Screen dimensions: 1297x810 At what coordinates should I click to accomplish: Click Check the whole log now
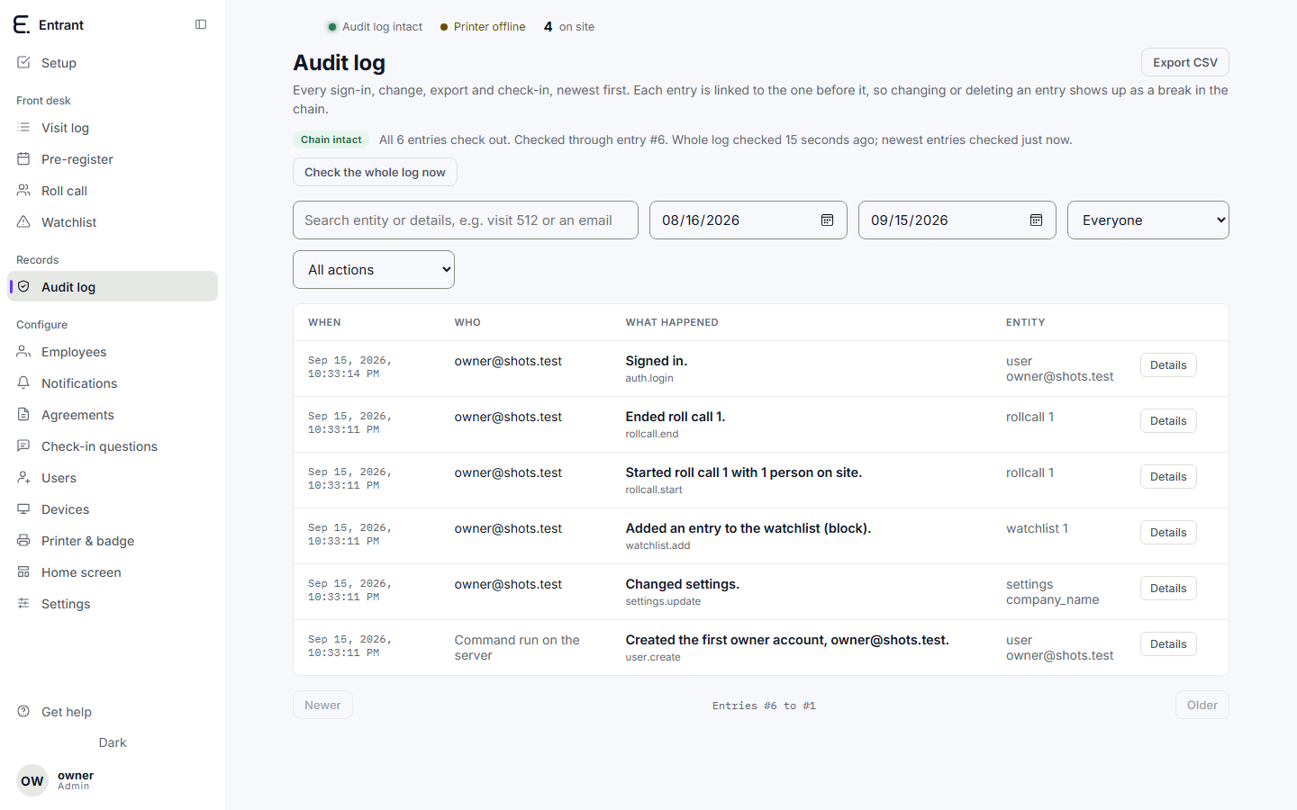[375, 172]
